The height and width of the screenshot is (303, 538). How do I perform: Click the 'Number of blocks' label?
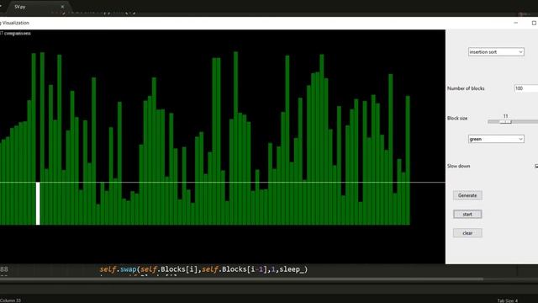coord(466,88)
